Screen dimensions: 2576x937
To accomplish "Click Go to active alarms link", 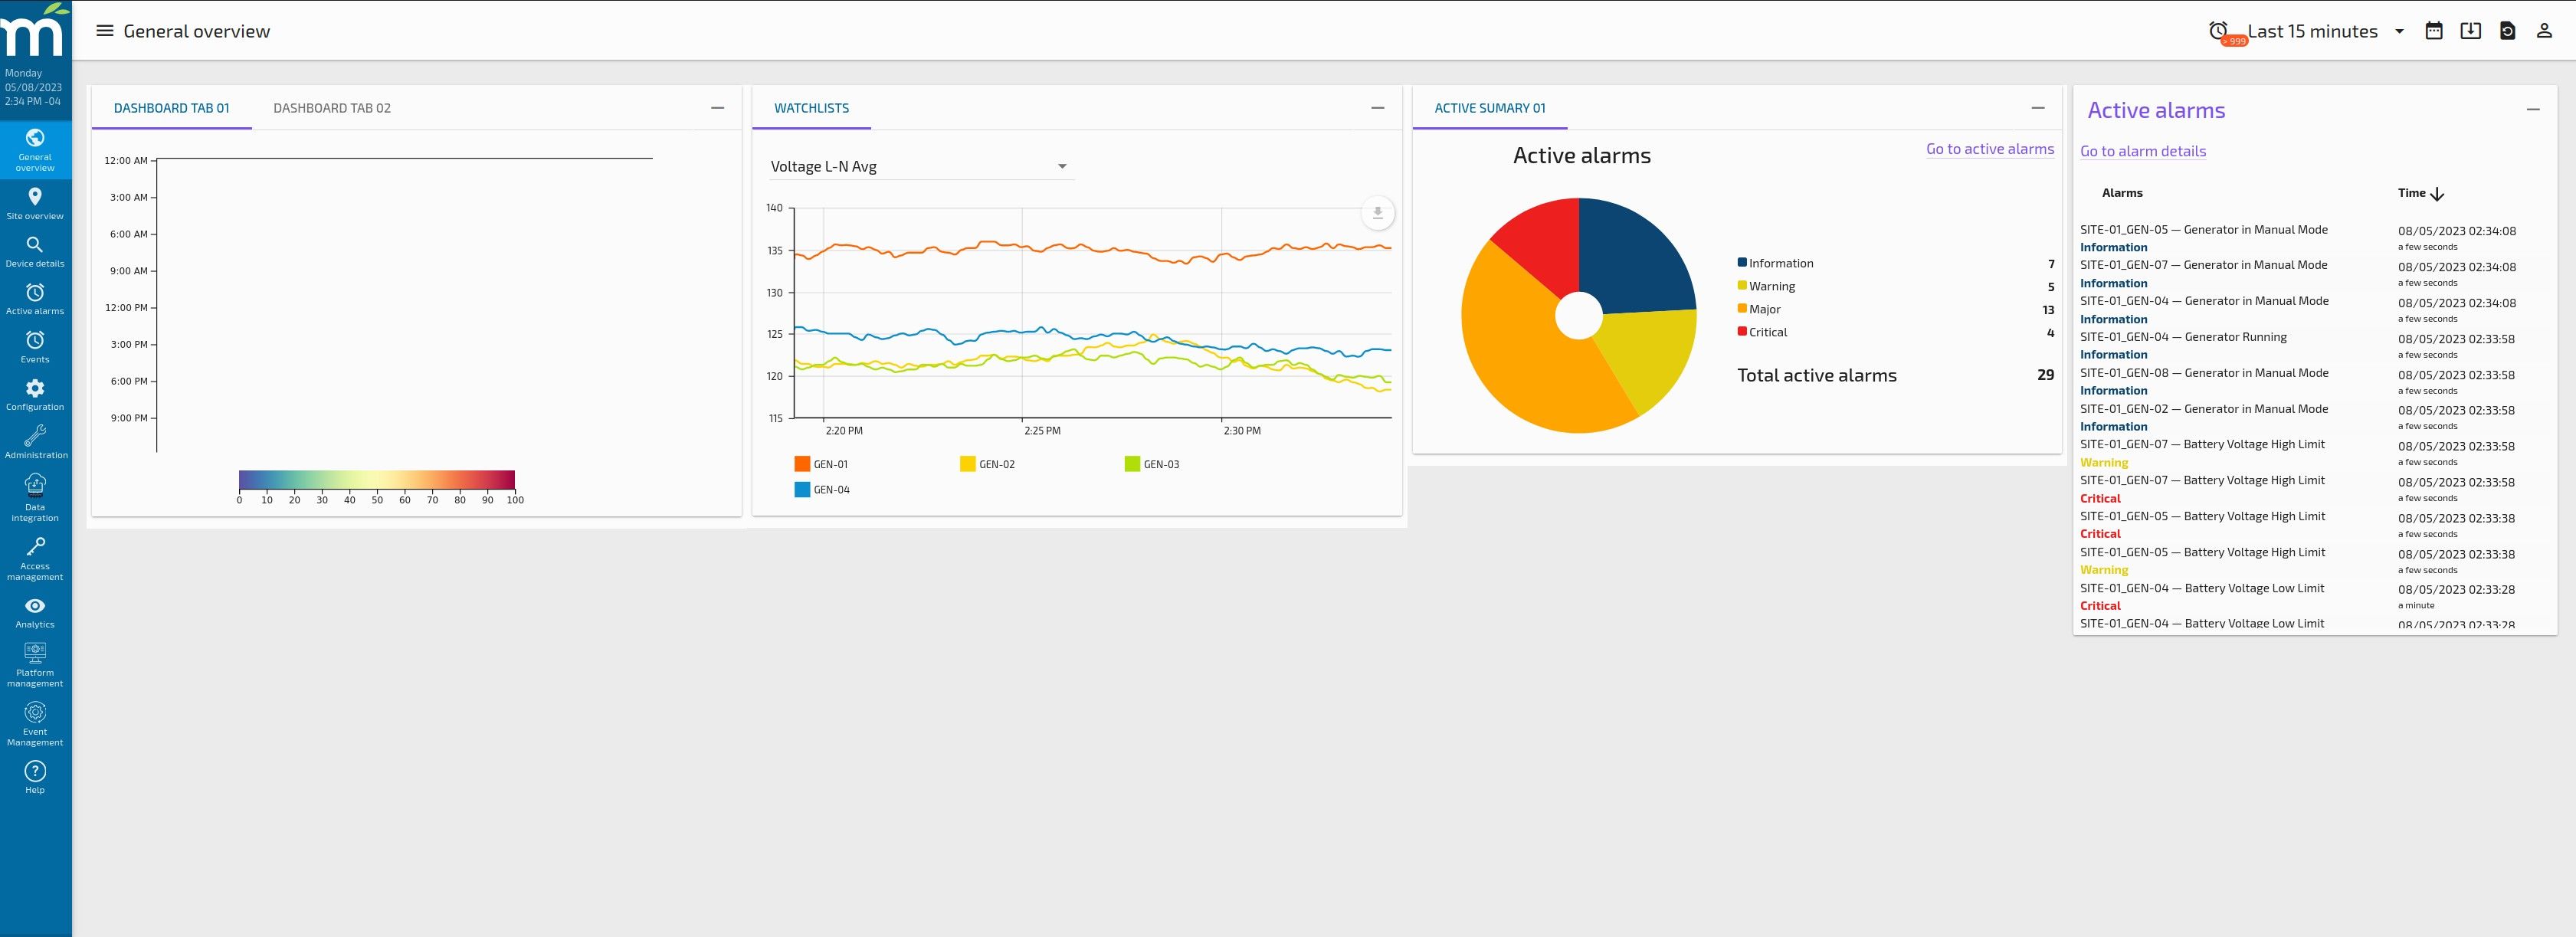I will tap(1989, 149).
